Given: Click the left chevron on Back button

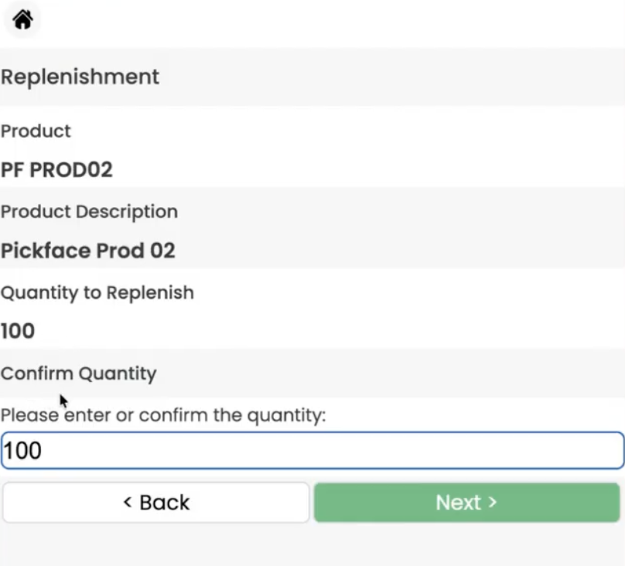Looking at the screenshot, I should pyautogui.click(x=128, y=502).
